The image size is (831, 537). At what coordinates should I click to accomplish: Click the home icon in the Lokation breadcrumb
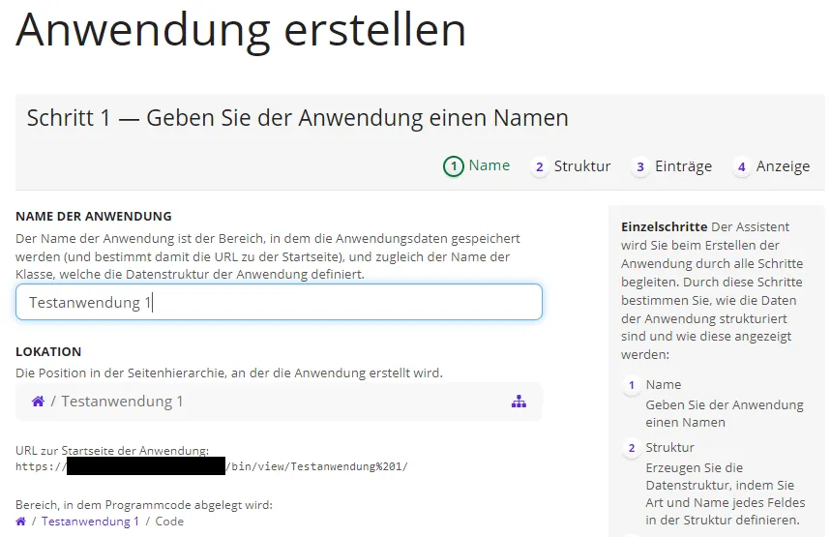(x=38, y=402)
